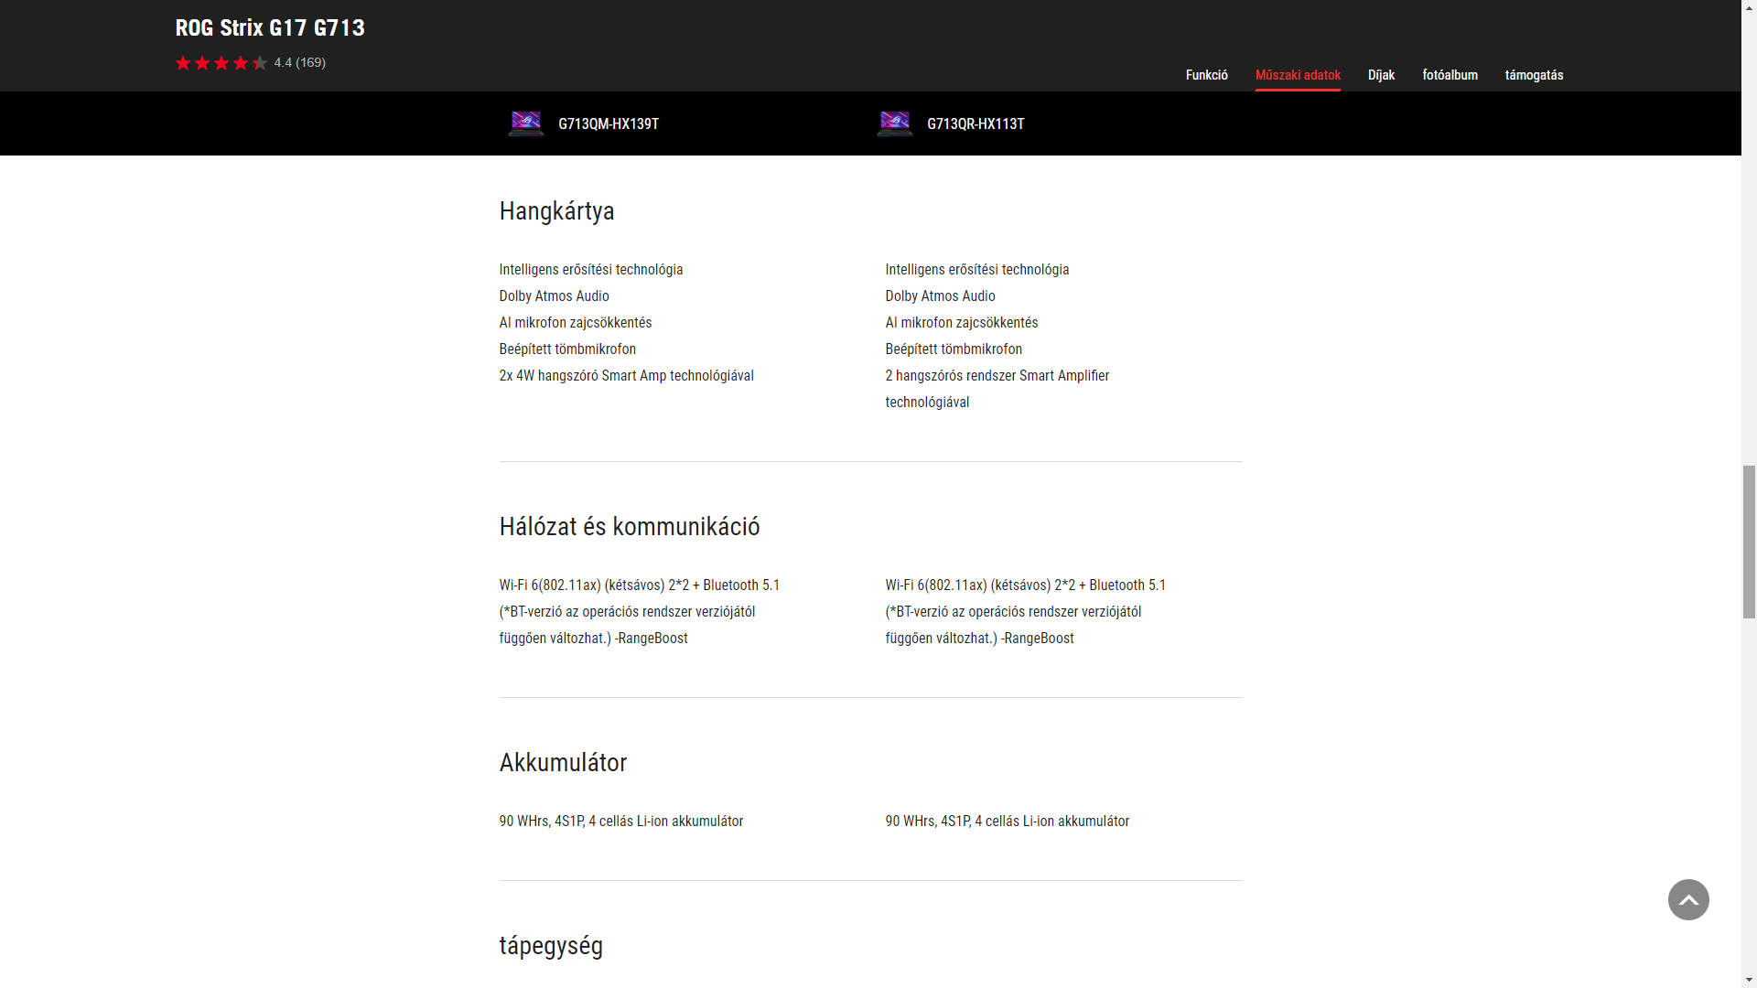Click left 'Intelligens erősítési technológia' text
This screenshot has width=1757, height=988.
[x=591, y=270]
